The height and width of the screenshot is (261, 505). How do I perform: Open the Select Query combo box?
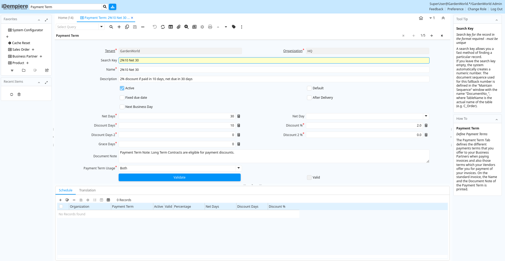(102, 27)
